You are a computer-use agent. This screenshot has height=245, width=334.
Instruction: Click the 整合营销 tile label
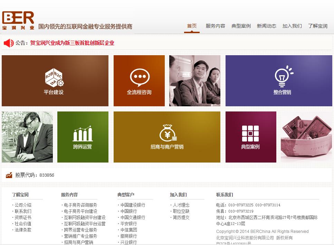pyautogui.click(x=282, y=92)
